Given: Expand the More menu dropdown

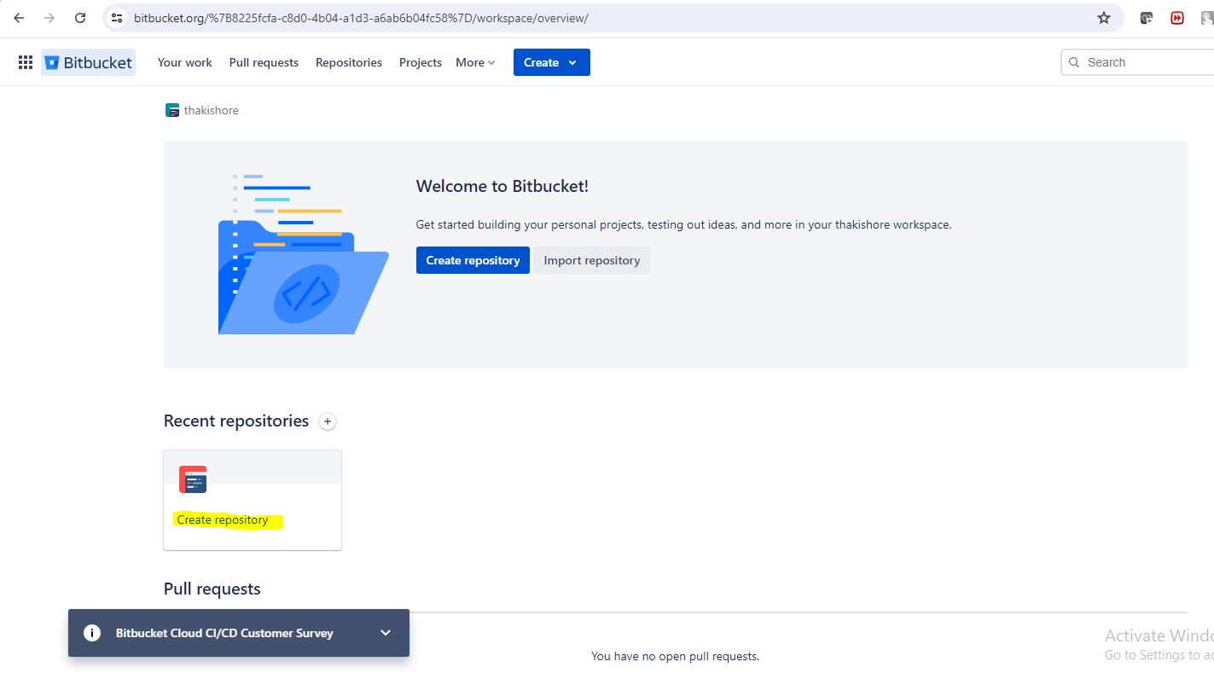Looking at the screenshot, I should 475,62.
